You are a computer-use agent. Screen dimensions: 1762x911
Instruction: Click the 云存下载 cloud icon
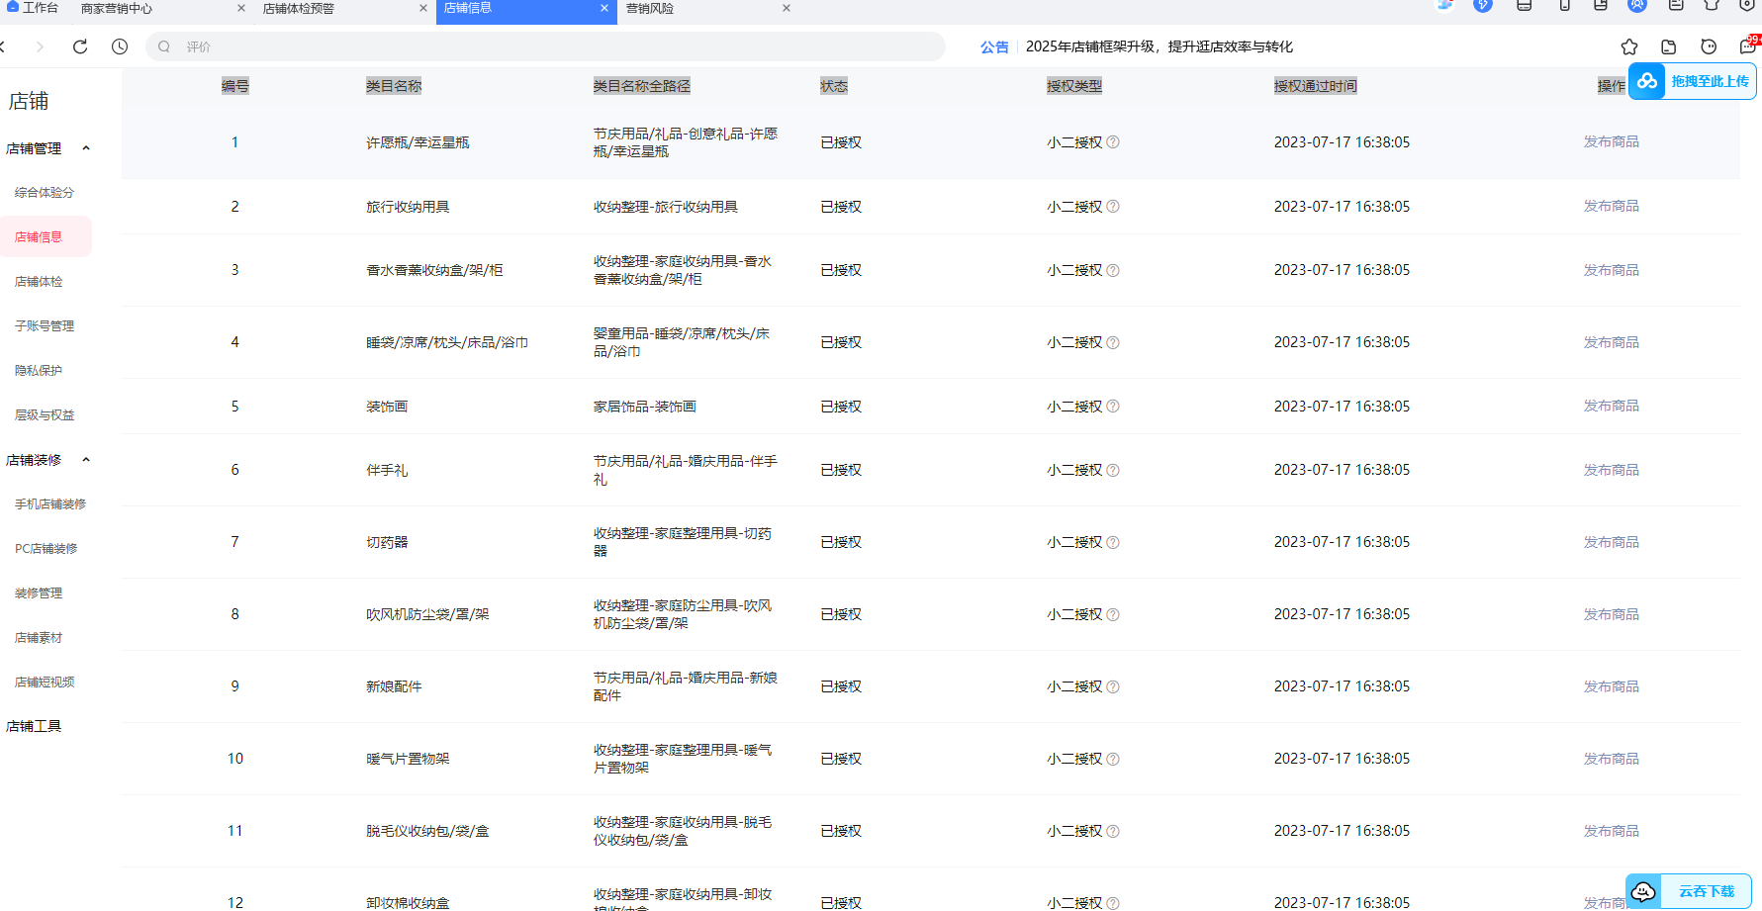1643,891
